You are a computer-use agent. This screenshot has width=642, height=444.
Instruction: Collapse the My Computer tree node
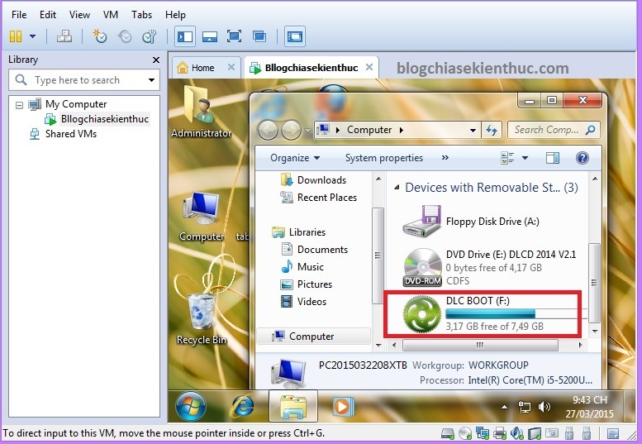click(x=19, y=105)
